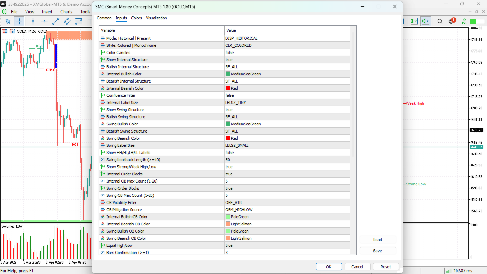Switch to the Inputs tab
This screenshot has height=274, width=487.
tap(121, 18)
